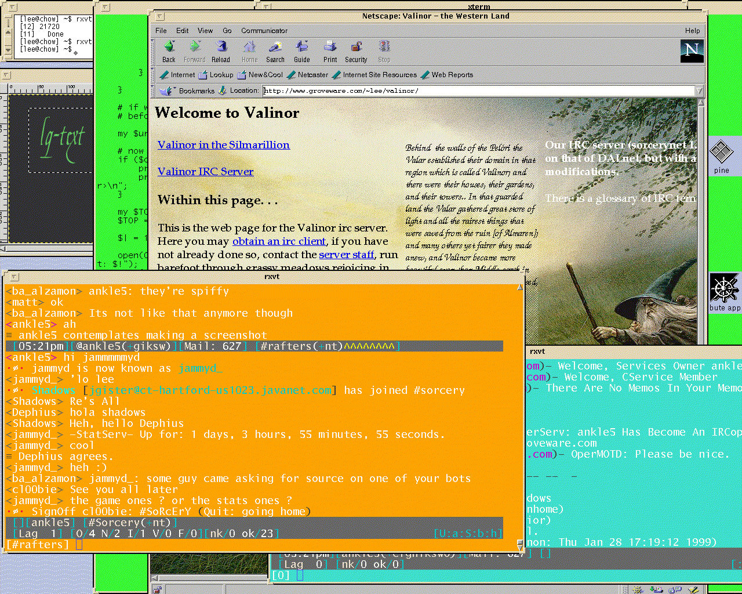Open the View menu in Netscape
This screenshot has height=594, width=742.
pos(205,31)
